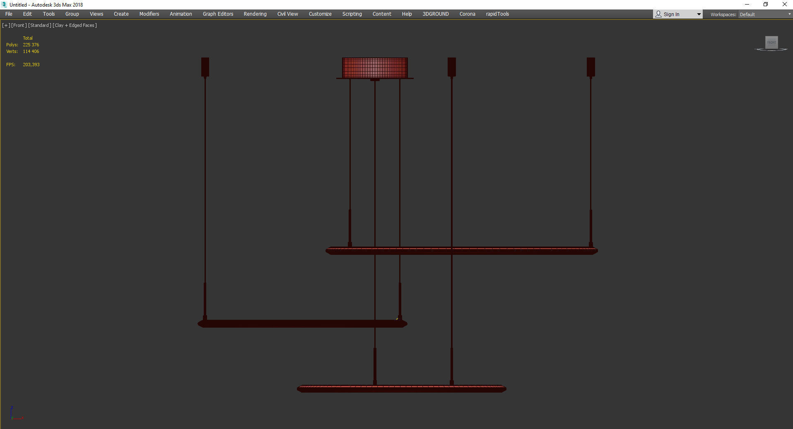Open the Create menu
Image resolution: width=793 pixels, height=429 pixels.
click(121, 14)
